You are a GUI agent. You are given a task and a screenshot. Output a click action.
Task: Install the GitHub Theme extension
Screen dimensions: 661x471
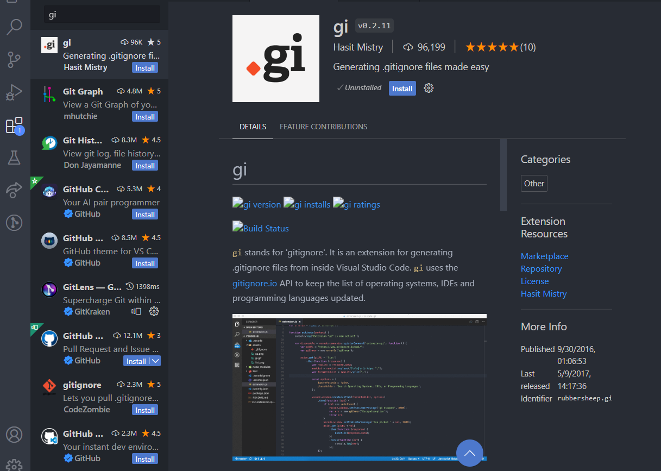[x=145, y=263]
